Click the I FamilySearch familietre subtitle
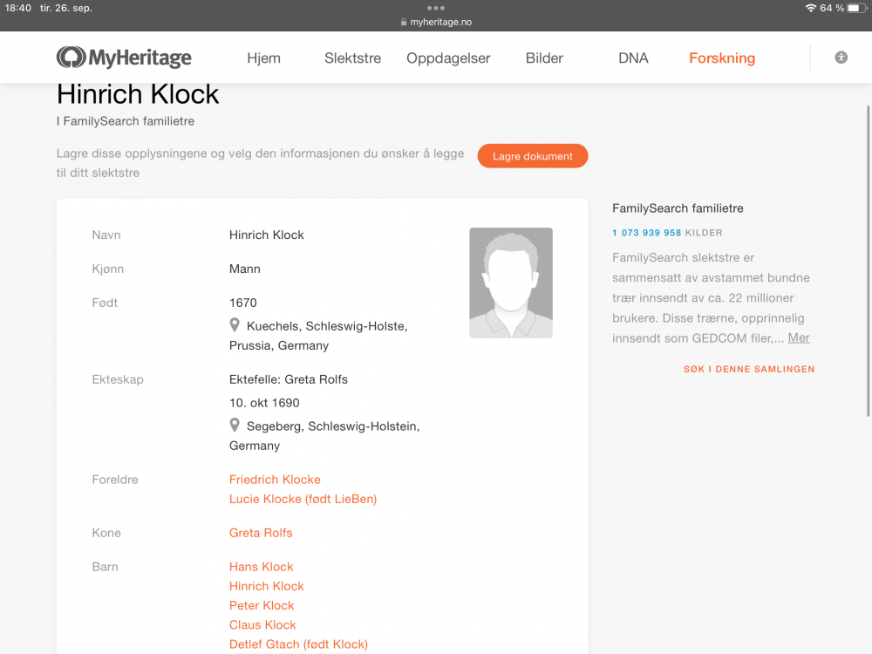 (126, 121)
